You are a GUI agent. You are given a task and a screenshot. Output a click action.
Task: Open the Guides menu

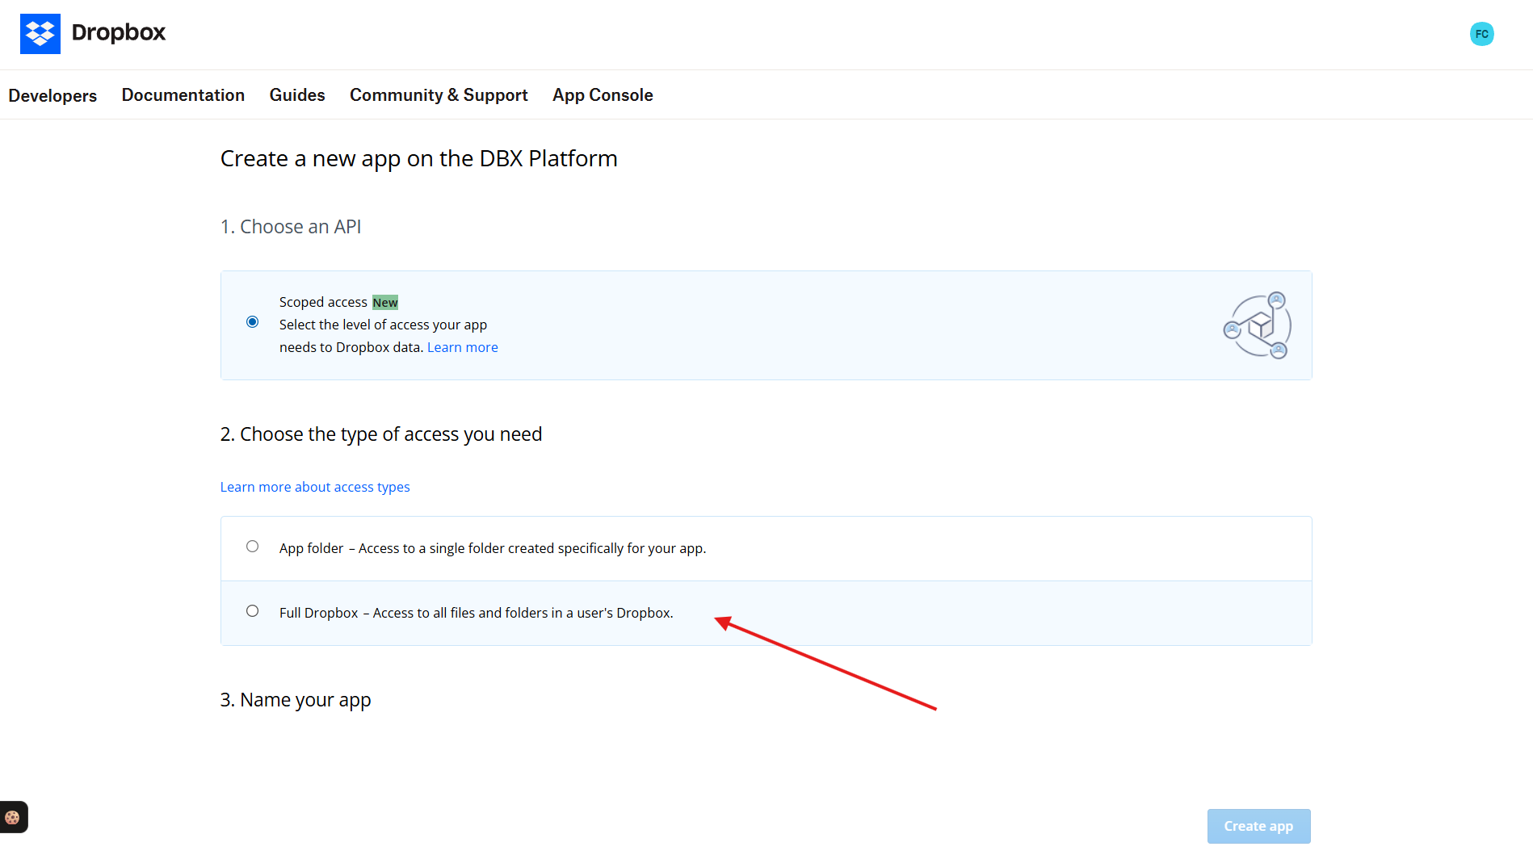pos(297,94)
